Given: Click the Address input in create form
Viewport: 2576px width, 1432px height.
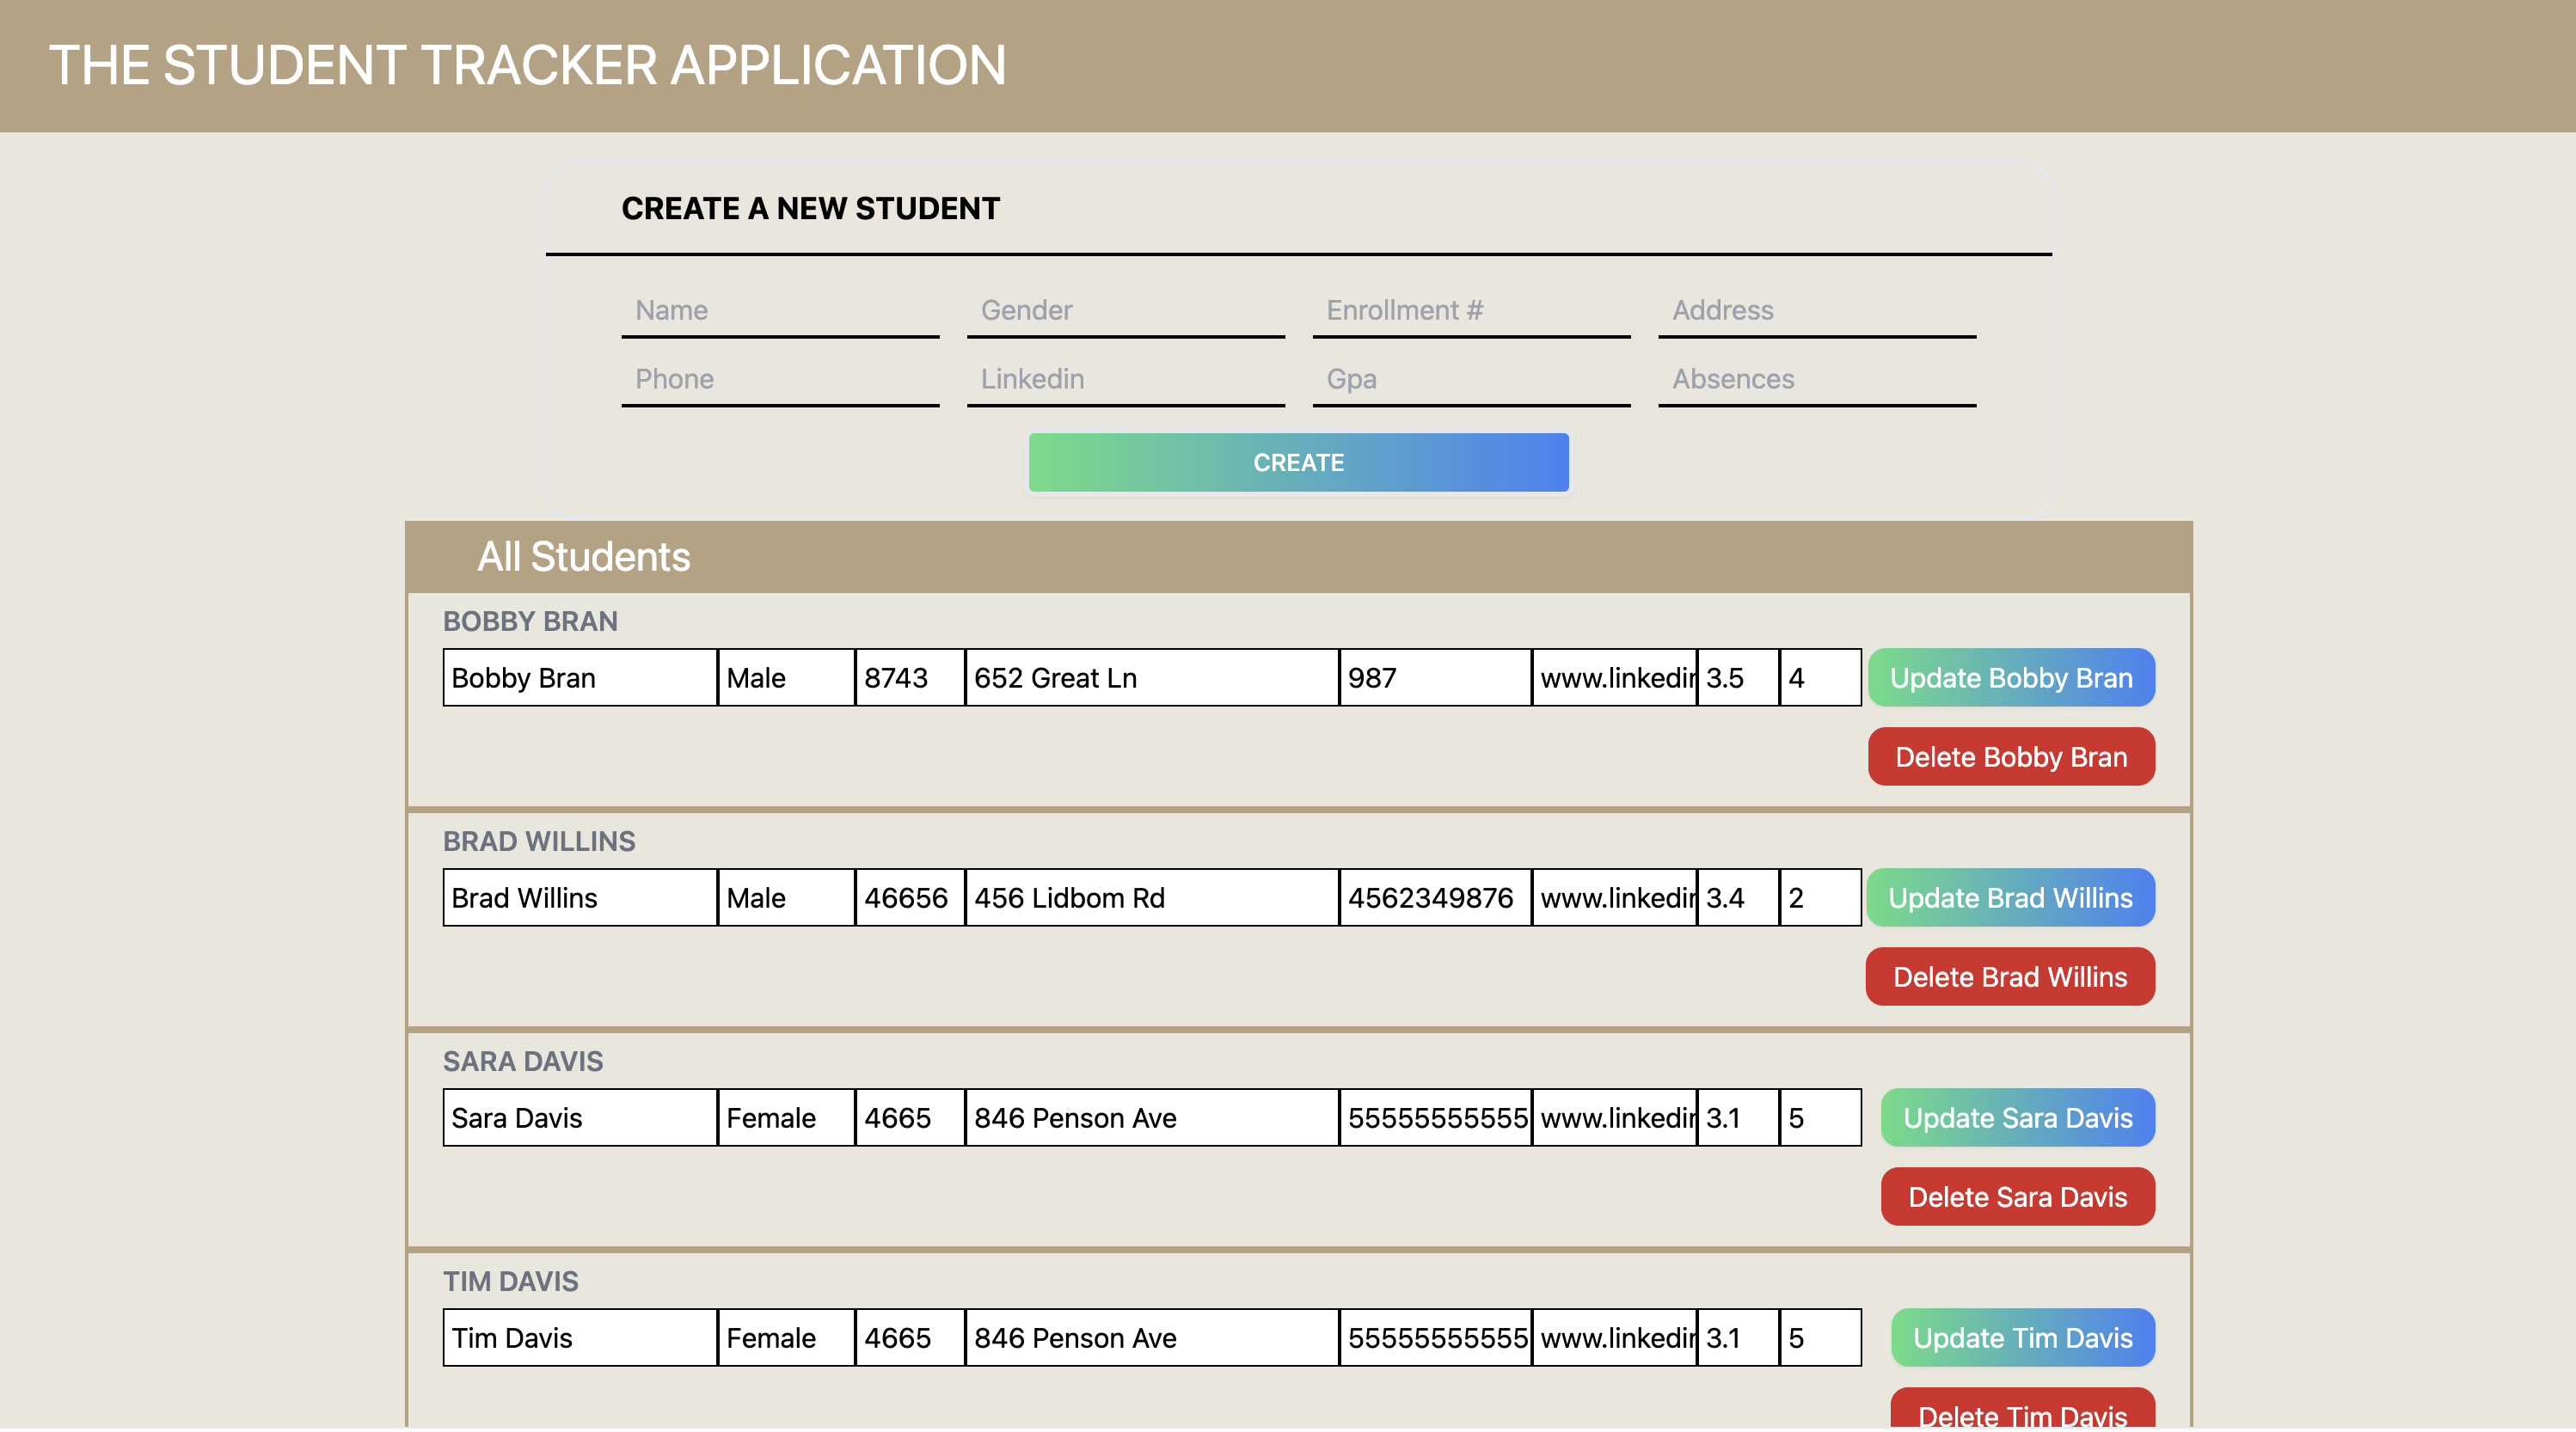Looking at the screenshot, I should pos(1816,311).
